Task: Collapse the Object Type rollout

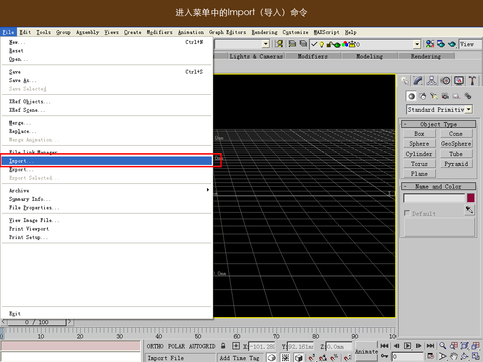Action: (x=439, y=124)
